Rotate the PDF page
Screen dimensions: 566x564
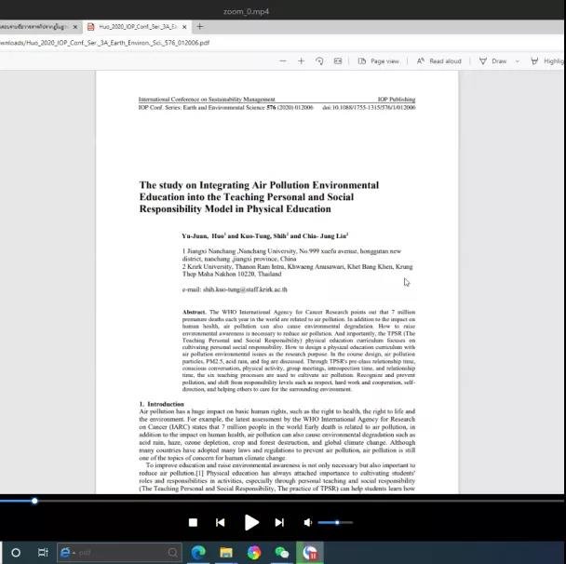point(319,61)
